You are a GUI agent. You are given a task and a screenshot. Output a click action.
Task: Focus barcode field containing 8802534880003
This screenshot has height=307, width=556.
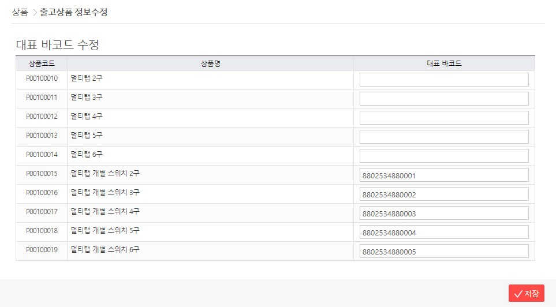click(443, 213)
